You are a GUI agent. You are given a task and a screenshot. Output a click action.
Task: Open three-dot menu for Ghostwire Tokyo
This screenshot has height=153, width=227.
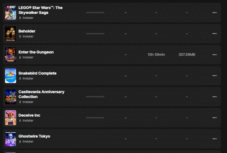coord(215,139)
